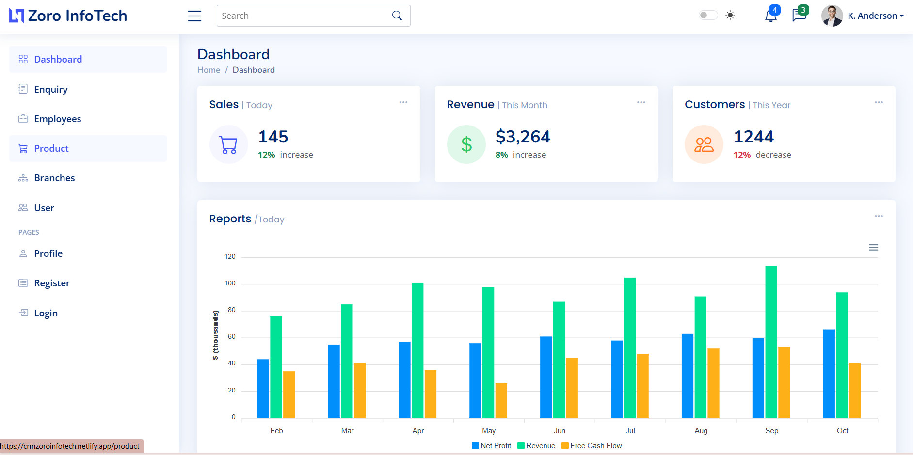The height and width of the screenshot is (455, 913).
Task: Toggle Revenue series in chart legend
Action: (536, 446)
